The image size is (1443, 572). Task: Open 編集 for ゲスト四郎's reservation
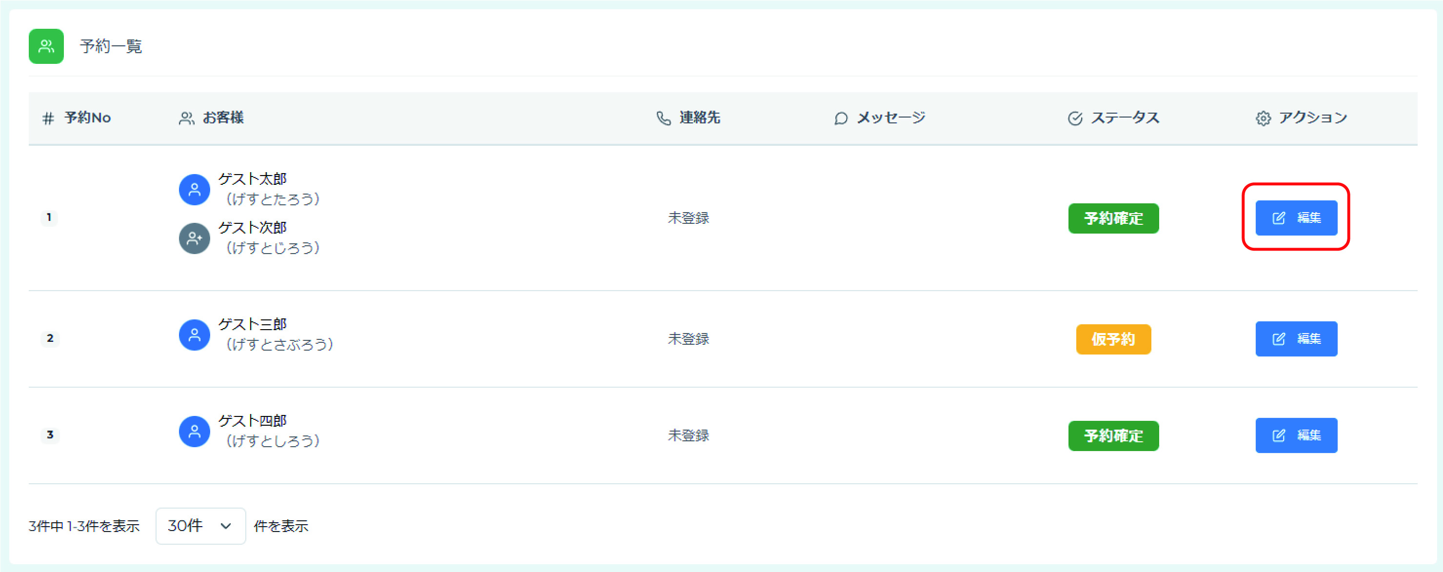[x=1296, y=435]
